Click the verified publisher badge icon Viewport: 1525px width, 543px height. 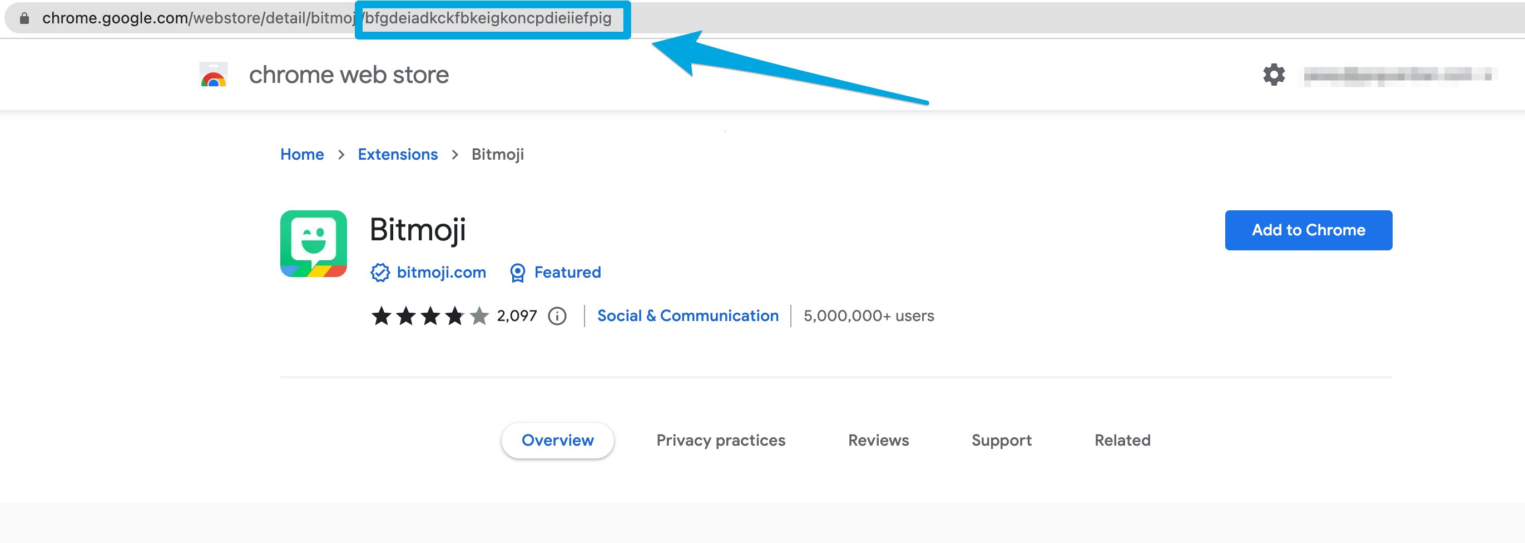pos(380,273)
